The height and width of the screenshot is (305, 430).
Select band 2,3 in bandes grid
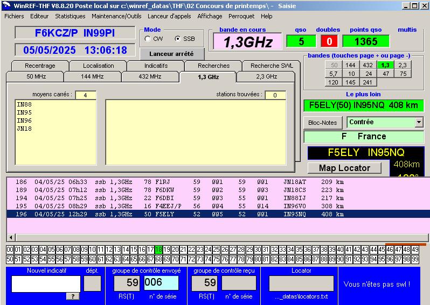[403, 65]
